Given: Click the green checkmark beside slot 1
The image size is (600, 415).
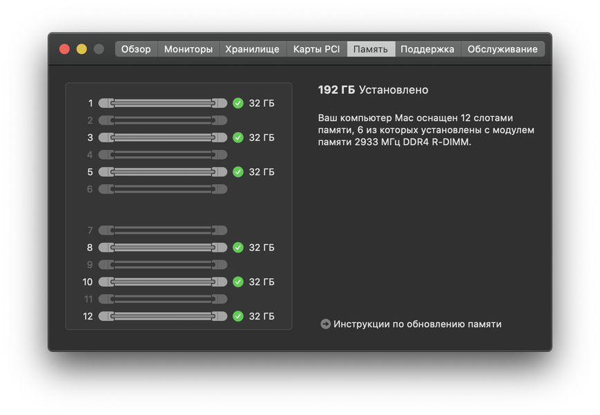Looking at the screenshot, I should (238, 103).
